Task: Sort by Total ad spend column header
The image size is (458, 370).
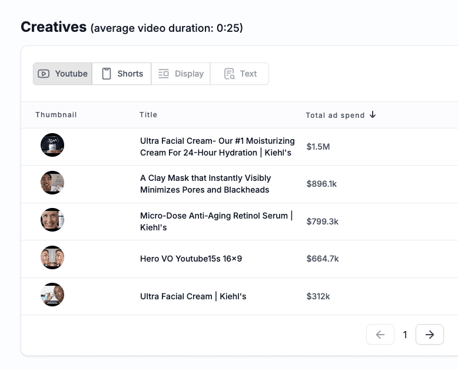Action: pyautogui.click(x=335, y=115)
